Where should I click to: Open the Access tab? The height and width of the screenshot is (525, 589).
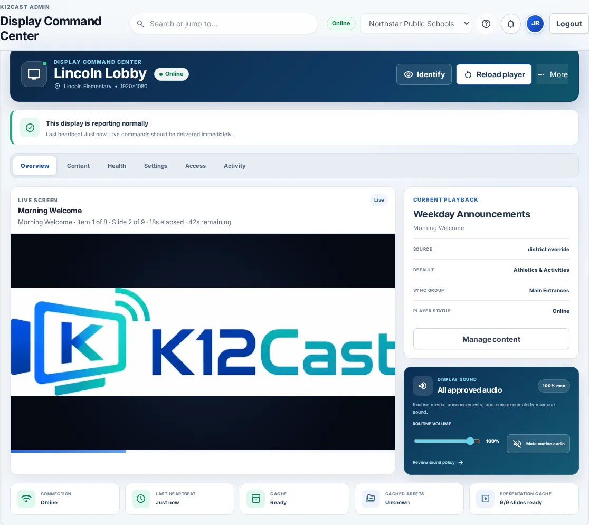tap(195, 166)
